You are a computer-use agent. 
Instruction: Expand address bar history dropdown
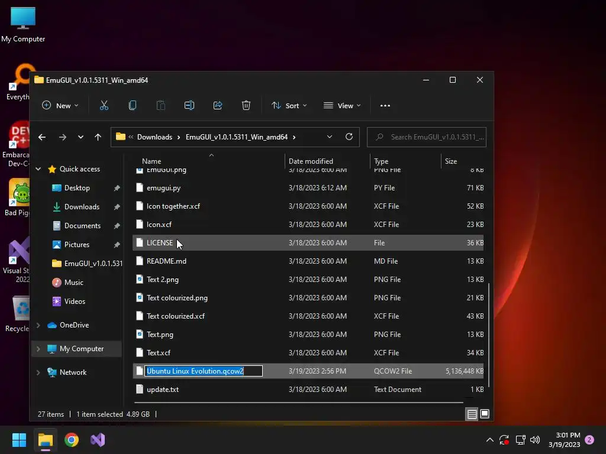tap(329, 137)
